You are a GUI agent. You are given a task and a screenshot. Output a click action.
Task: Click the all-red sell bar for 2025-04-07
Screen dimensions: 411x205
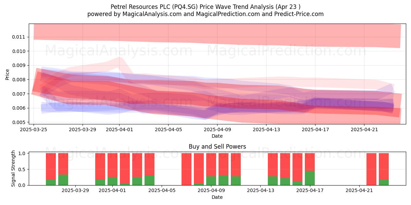(186, 169)
